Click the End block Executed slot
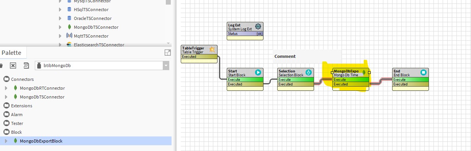471x151 pixels. tap(410, 84)
